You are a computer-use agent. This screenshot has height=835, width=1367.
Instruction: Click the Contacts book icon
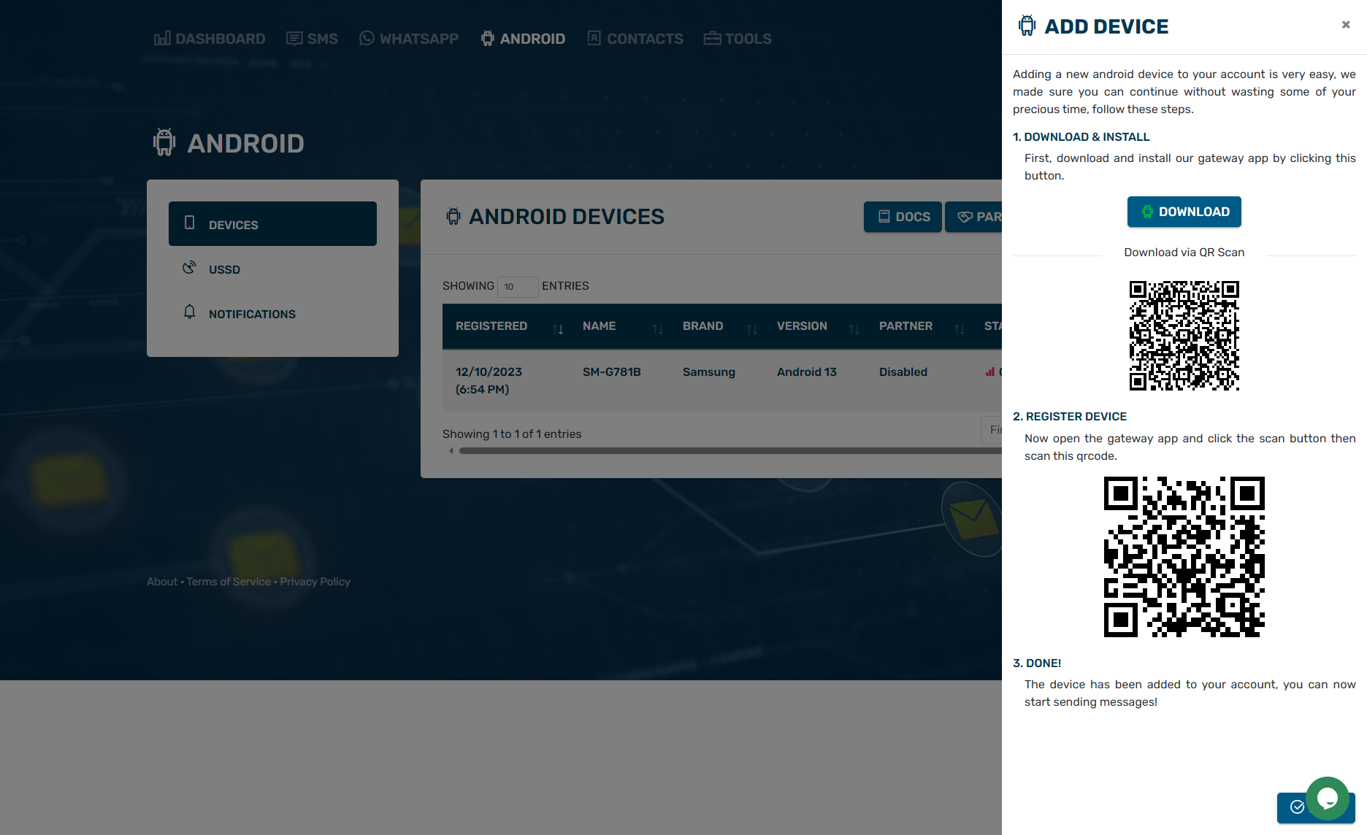[x=594, y=38]
